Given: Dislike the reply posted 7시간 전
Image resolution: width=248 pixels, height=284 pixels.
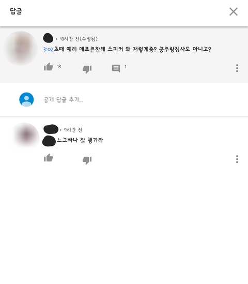Looking at the screenshot, I should [x=87, y=160].
